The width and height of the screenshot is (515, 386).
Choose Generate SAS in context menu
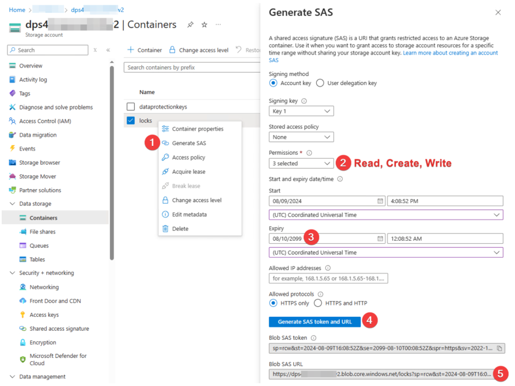(199, 143)
